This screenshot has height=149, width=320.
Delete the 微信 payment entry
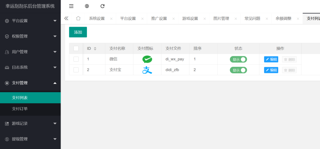[x=289, y=60]
